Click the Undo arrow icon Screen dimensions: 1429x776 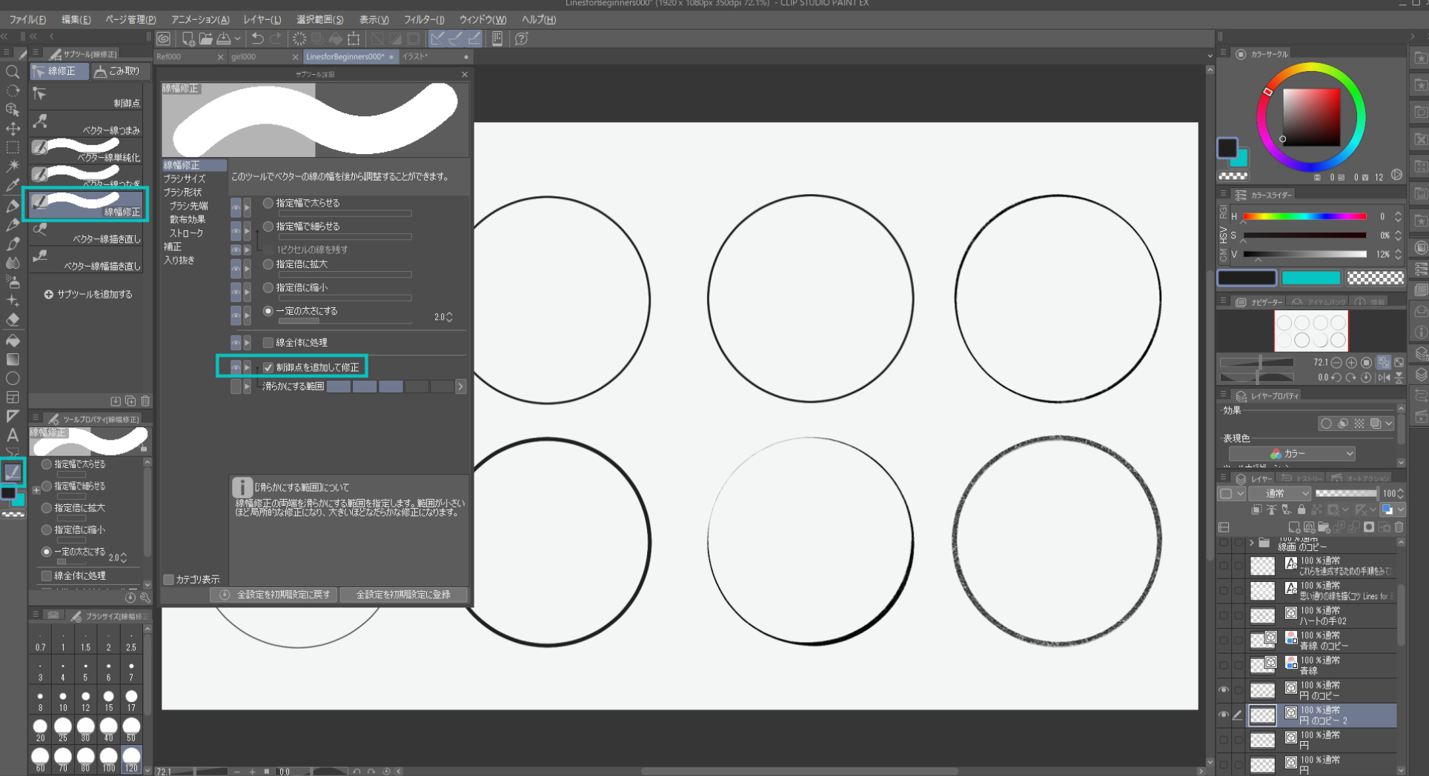coord(257,39)
